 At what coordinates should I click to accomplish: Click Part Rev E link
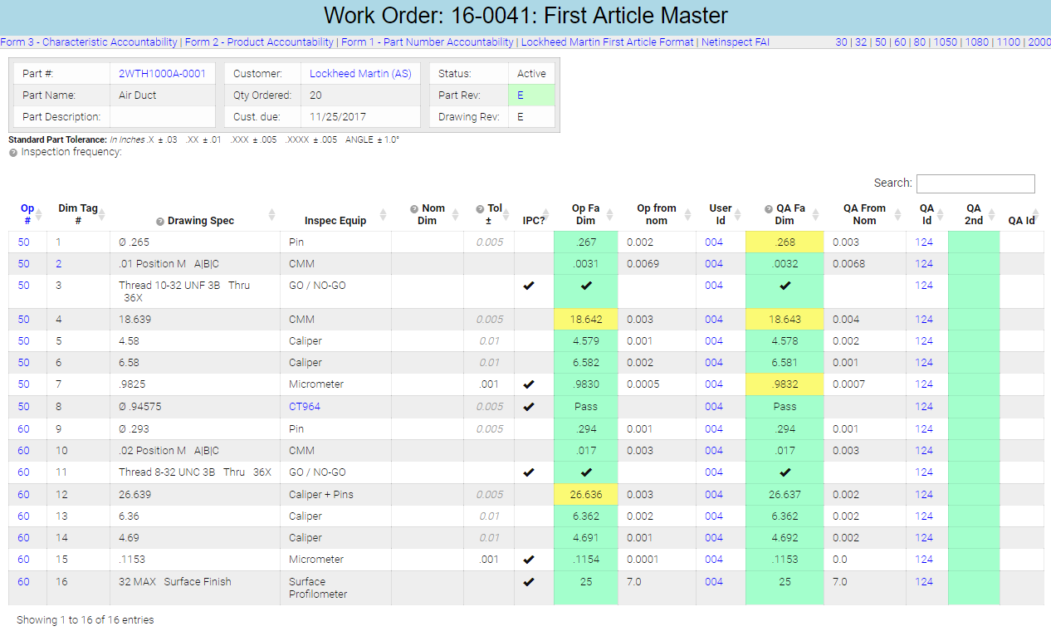point(521,95)
